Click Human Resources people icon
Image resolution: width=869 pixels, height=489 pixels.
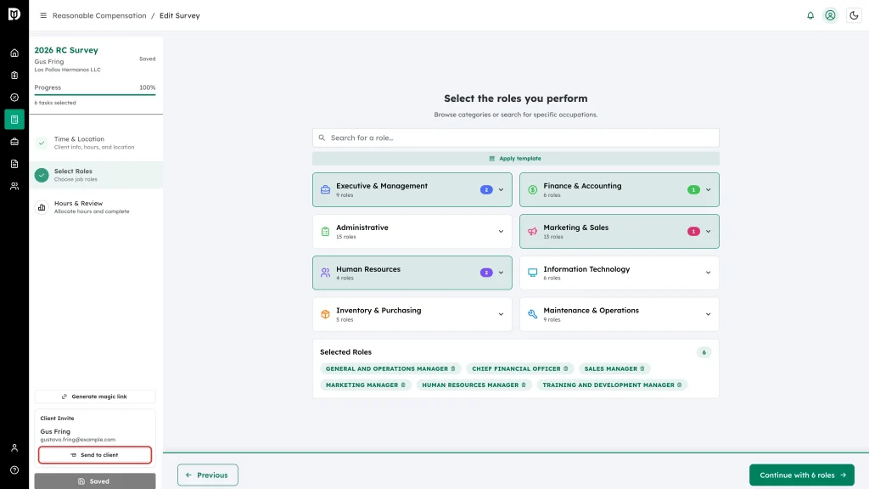(x=325, y=273)
